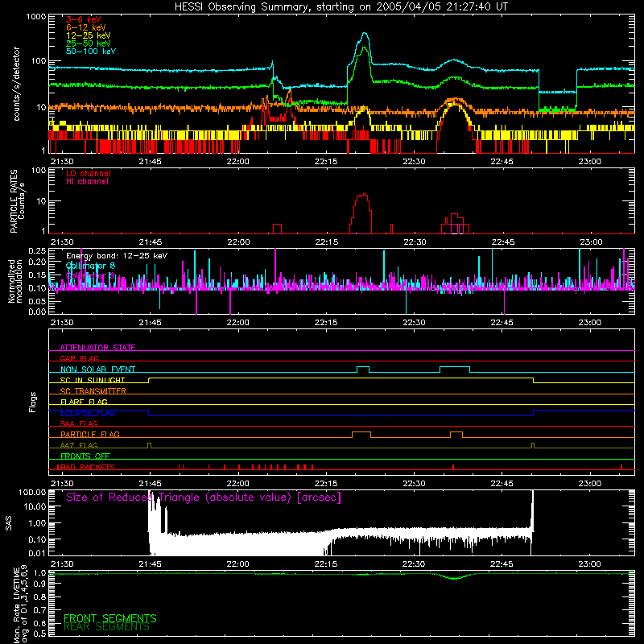Viewport: 644px width, 644px height.
Task: Click the 'FRONT SEGMENTS' legend label
Action: [x=110, y=618]
